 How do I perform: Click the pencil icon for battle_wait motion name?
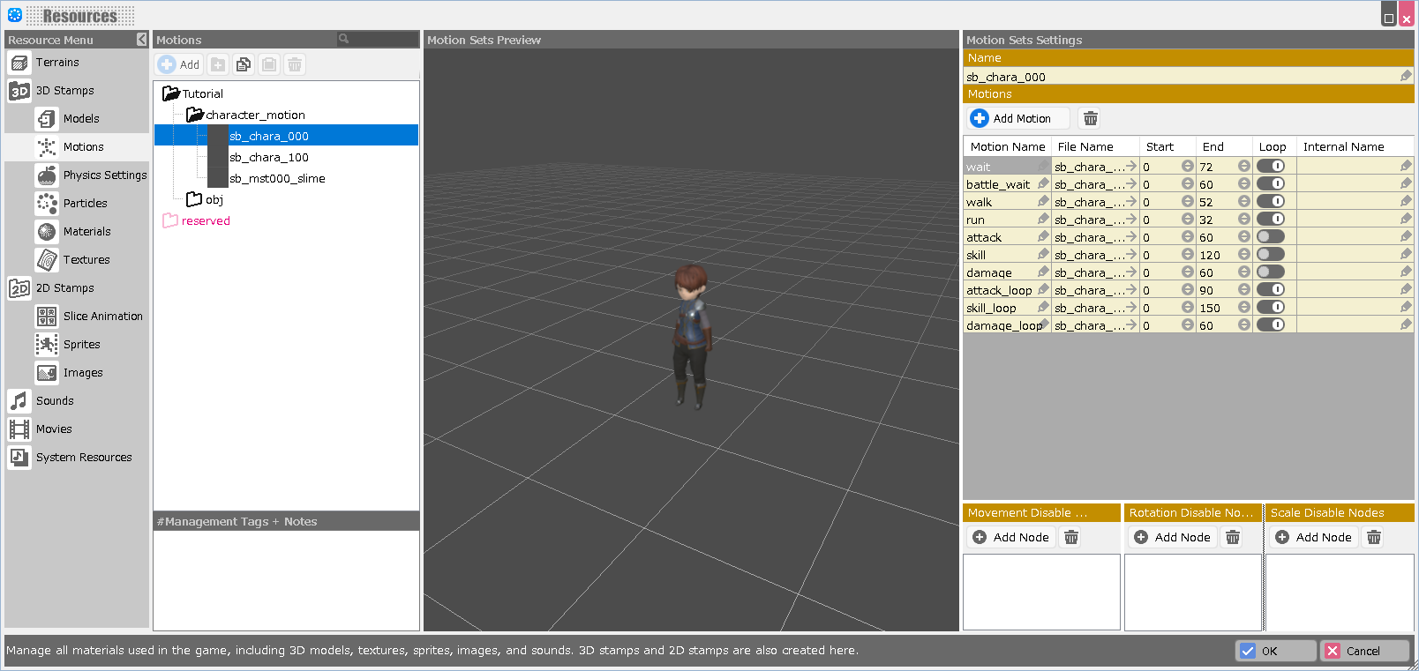(x=1043, y=184)
